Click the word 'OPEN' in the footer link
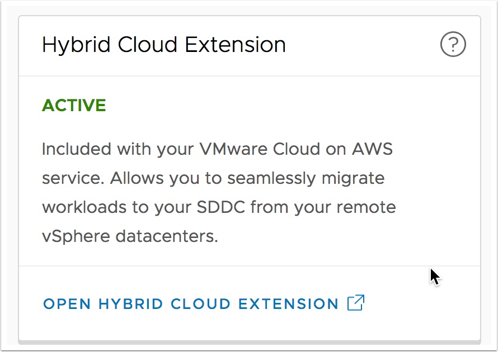Viewport: 498px width, 352px height. (67, 304)
